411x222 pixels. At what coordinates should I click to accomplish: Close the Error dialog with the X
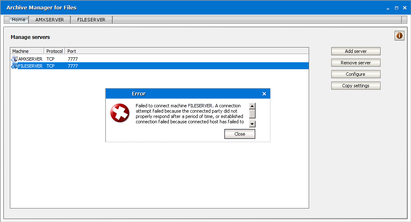tap(264, 94)
